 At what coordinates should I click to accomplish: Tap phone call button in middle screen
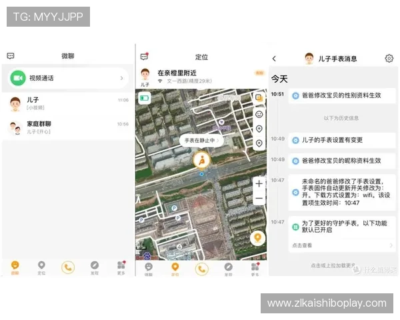(202, 269)
